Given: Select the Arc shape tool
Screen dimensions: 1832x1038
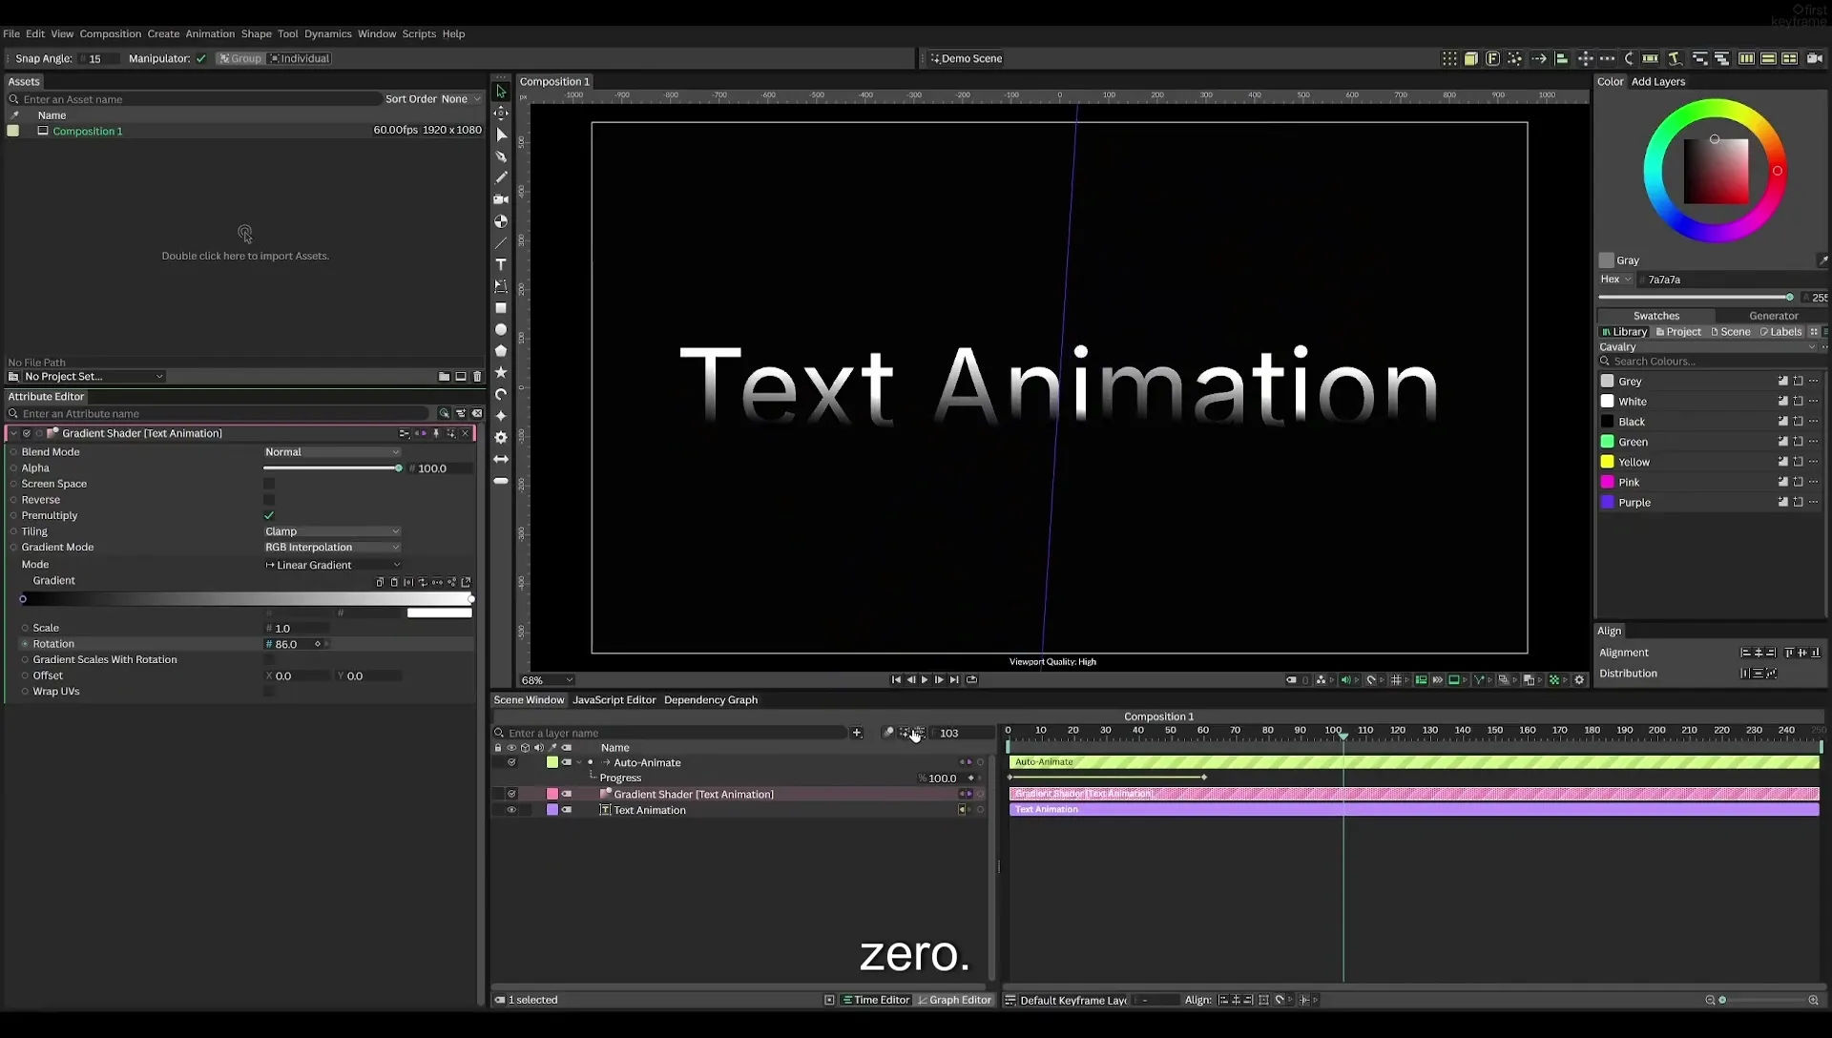Looking at the screenshot, I should [x=501, y=394].
